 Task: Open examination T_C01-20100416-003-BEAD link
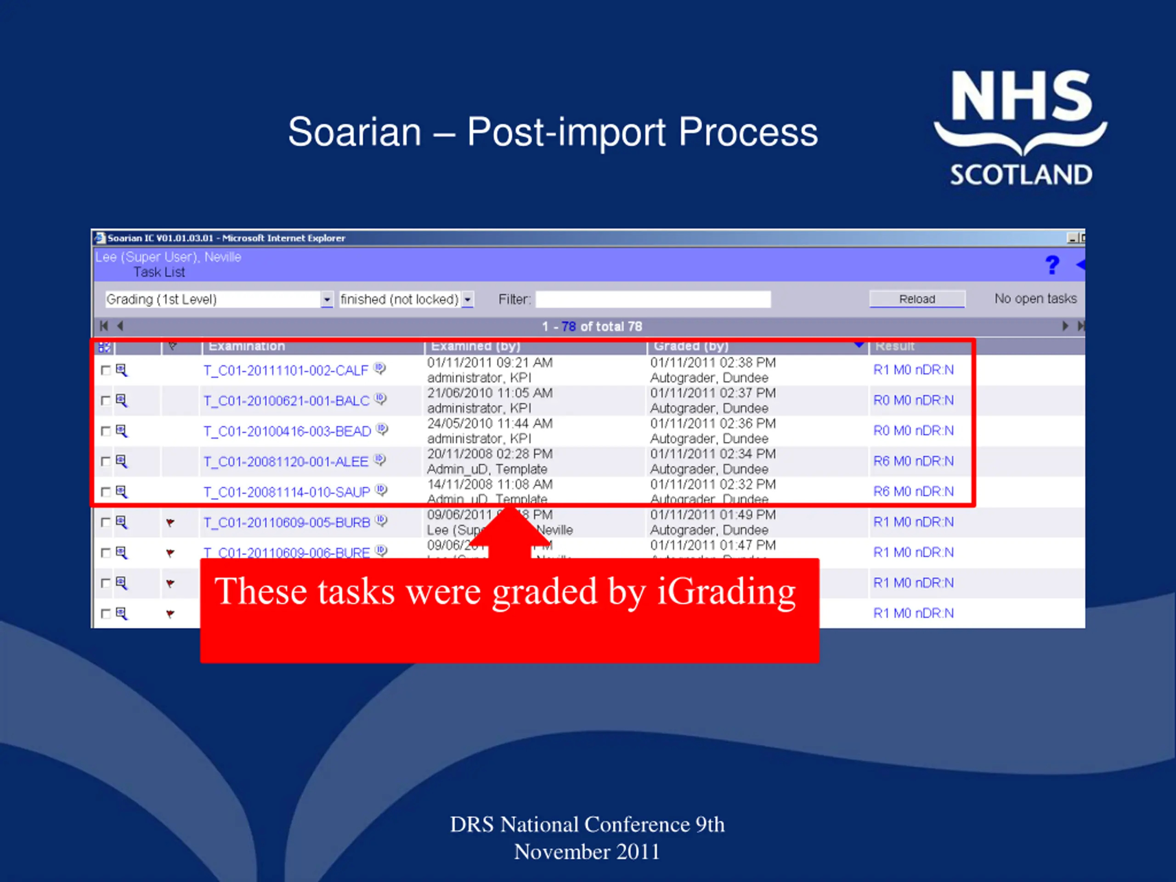(x=287, y=431)
